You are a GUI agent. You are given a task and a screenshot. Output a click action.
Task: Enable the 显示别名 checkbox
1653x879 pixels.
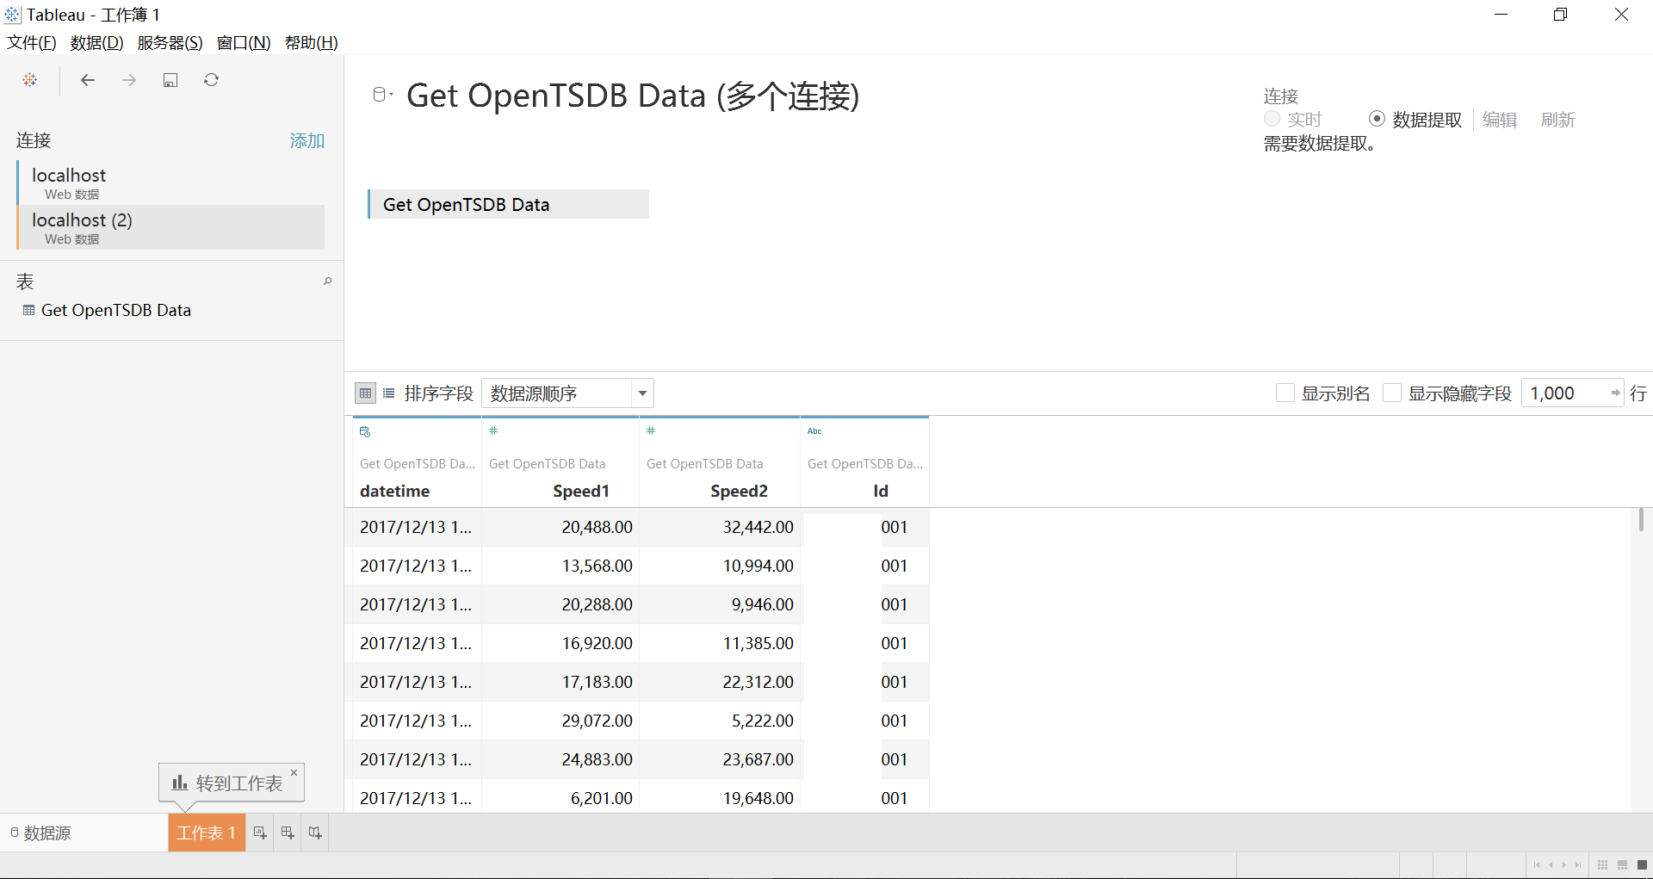[x=1285, y=393]
